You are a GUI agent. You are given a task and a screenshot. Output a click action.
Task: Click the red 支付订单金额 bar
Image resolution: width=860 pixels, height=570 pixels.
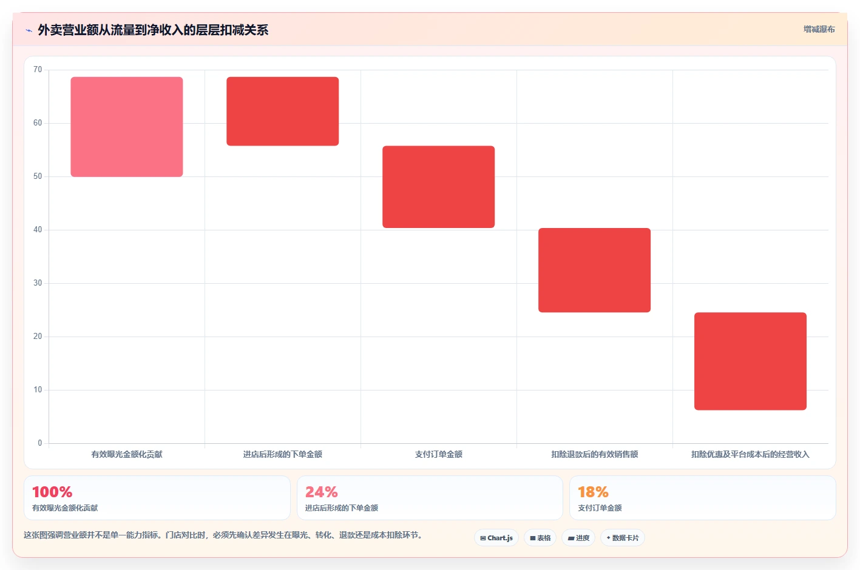tap(439, 187)
